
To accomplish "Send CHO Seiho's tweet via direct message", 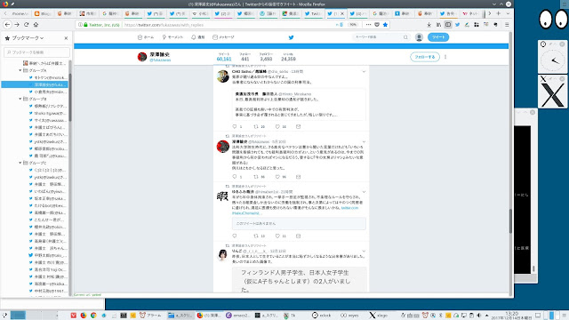I will pos(299,126).
